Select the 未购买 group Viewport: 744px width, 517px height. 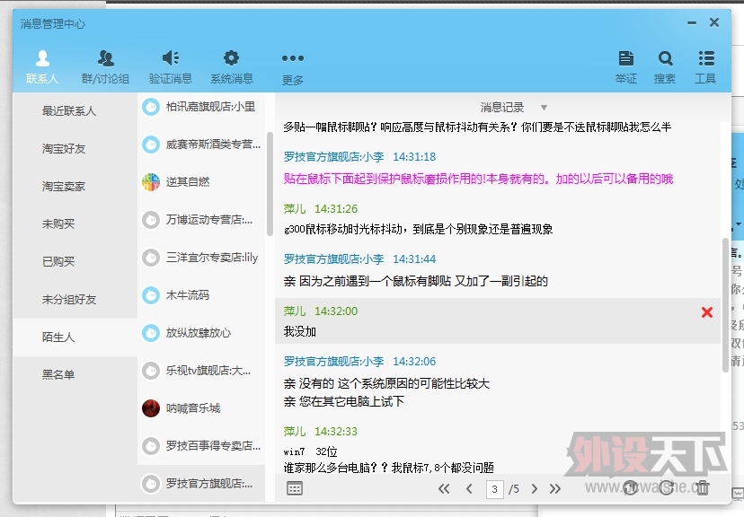coord(75,223)
